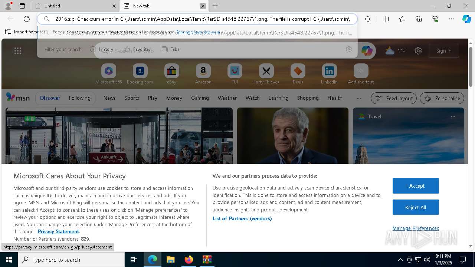Open the Learning menu item
This screenshot has height=267, width=475.
pyautogui.click(x=278, y=98)
